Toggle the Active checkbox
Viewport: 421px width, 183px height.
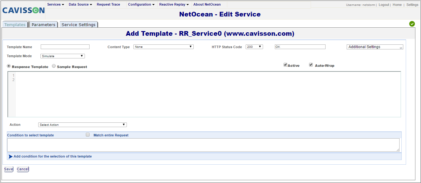[x=285, y=65]
